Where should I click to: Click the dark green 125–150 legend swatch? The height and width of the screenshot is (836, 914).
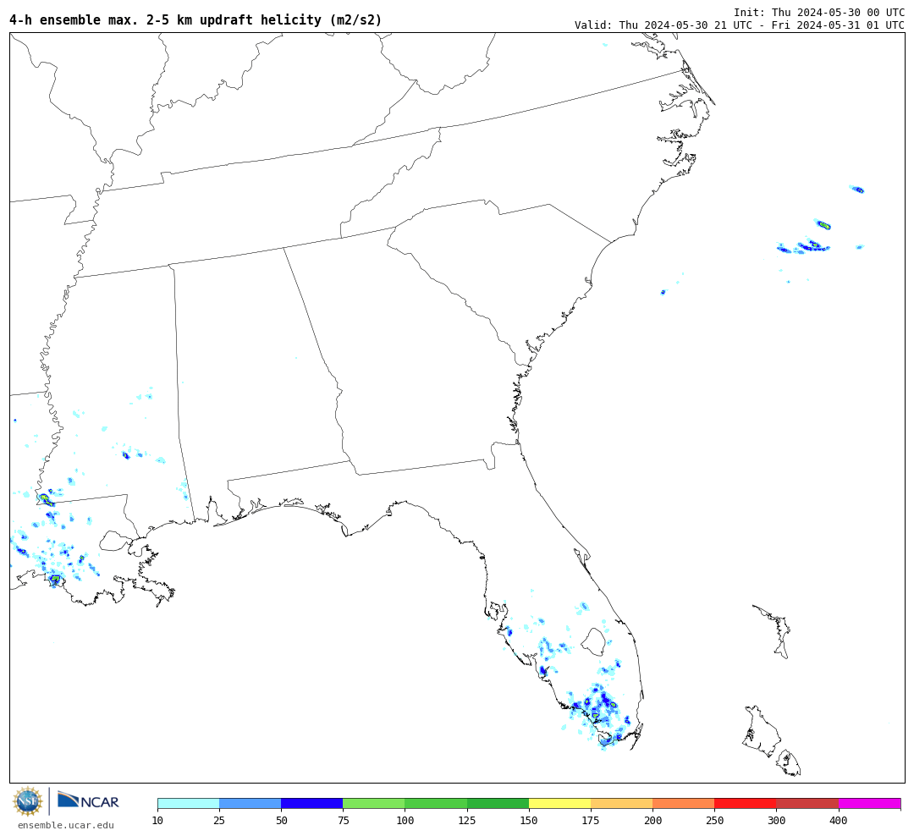click(498, 803)
